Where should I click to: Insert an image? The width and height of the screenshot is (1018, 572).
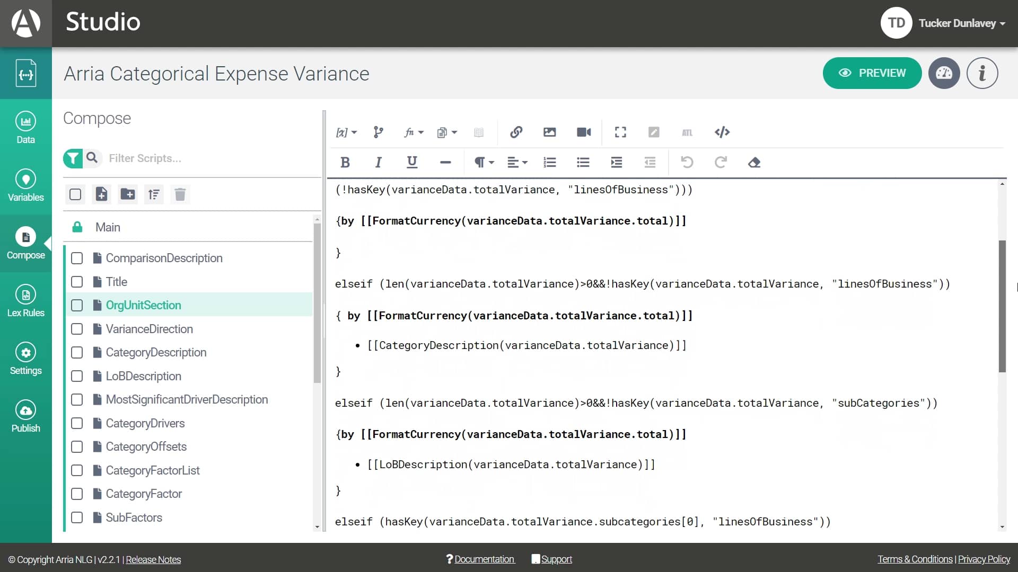click(549, 132)
